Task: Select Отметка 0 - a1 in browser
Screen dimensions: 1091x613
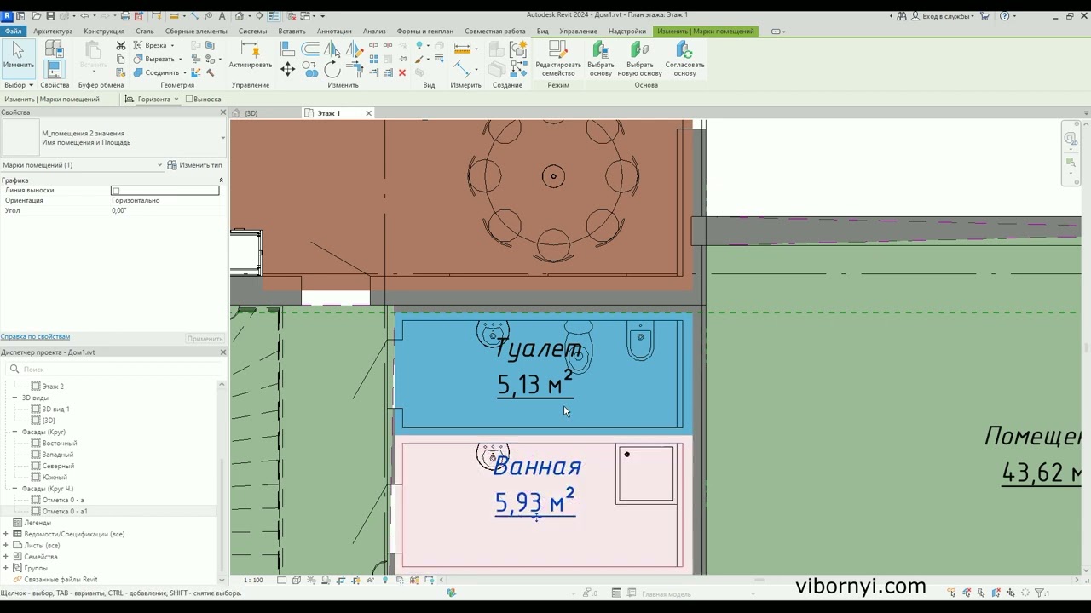Action: pos(65,512)
